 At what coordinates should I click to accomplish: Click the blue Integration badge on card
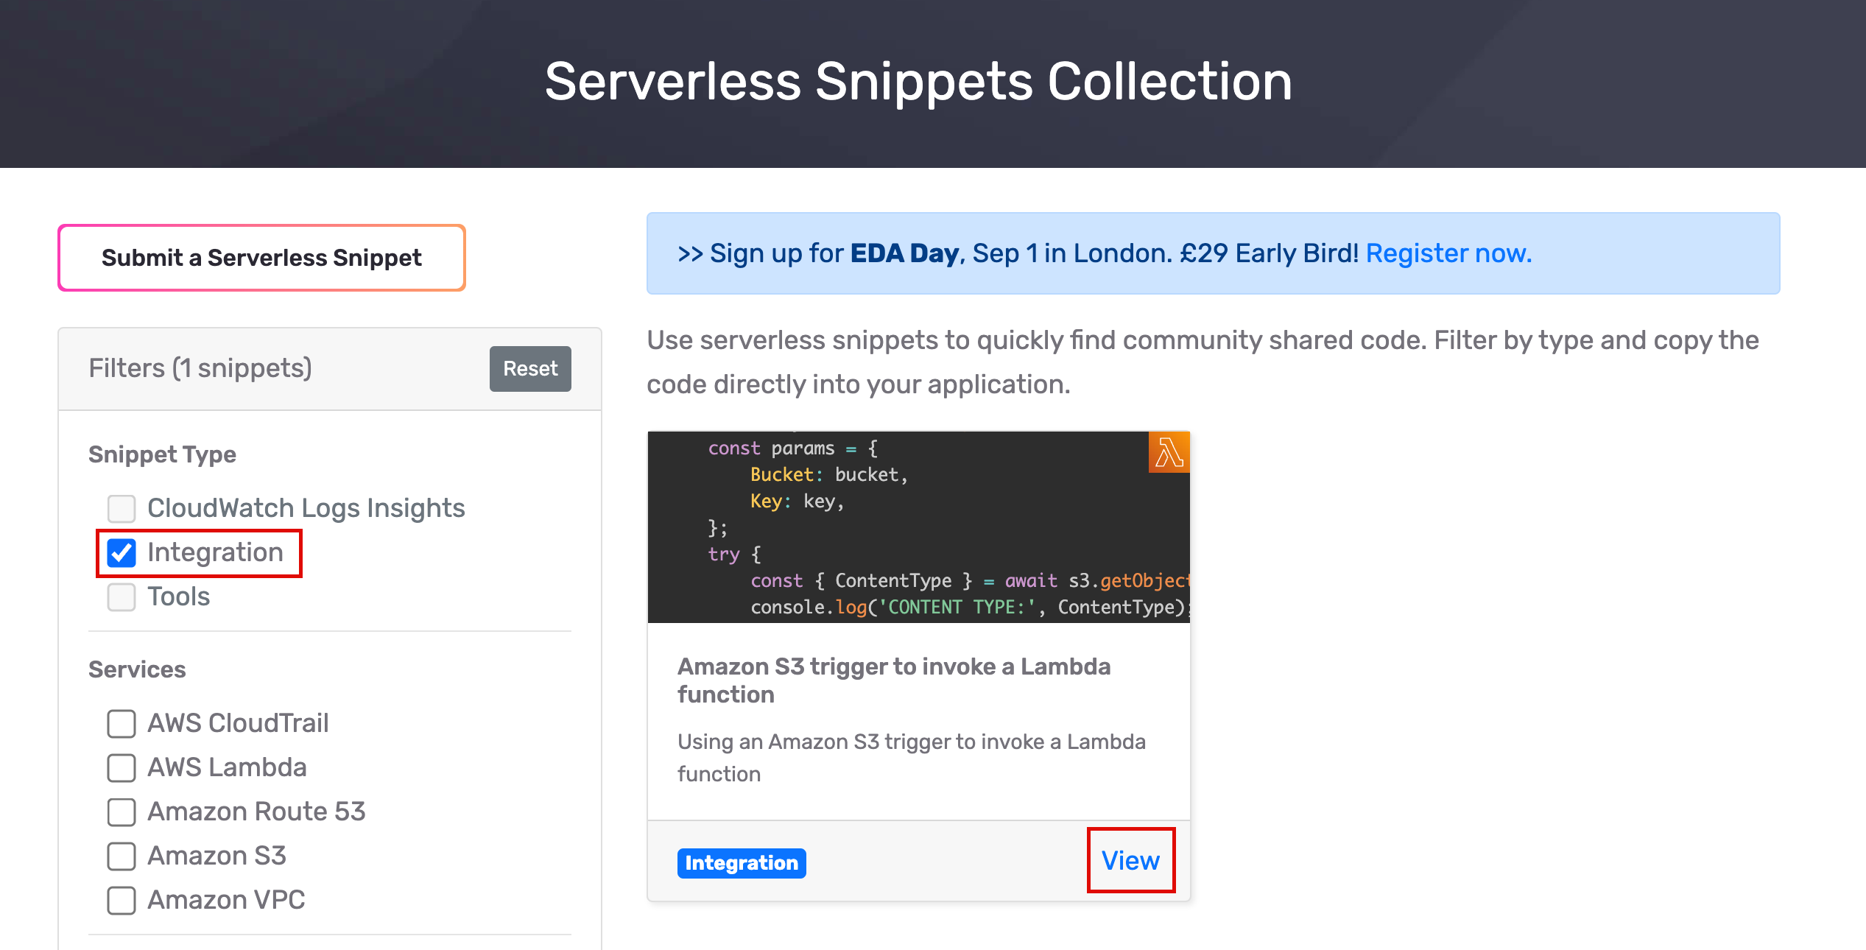coord(741,863)
